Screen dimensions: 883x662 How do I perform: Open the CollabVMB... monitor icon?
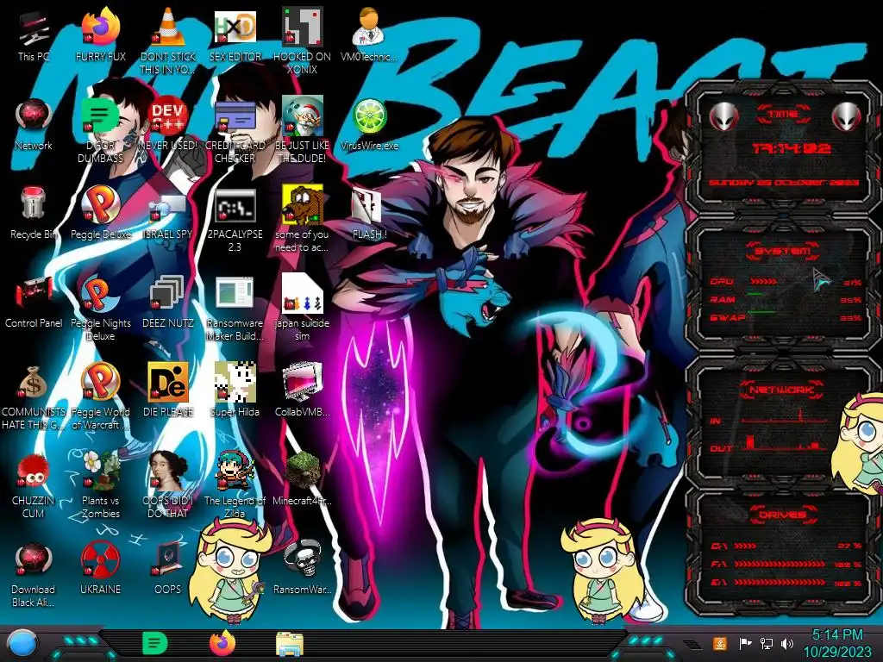coord(303,382)
